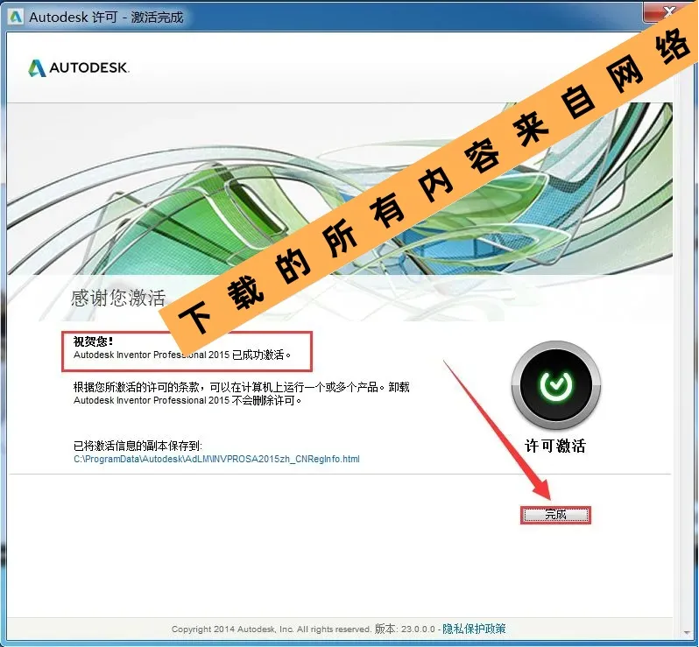699x647 pixels.
Task: Click the 已将激活信息的副本保存到 text
Action: coord(138,446)
